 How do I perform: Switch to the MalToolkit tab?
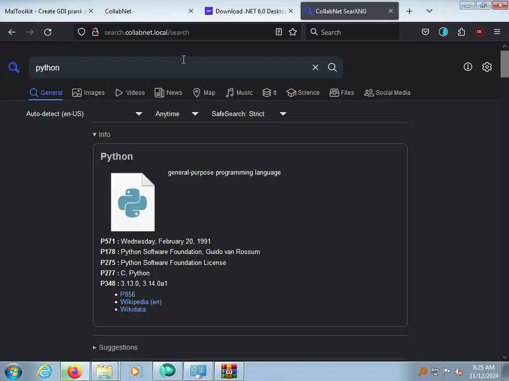pos(44,11)
